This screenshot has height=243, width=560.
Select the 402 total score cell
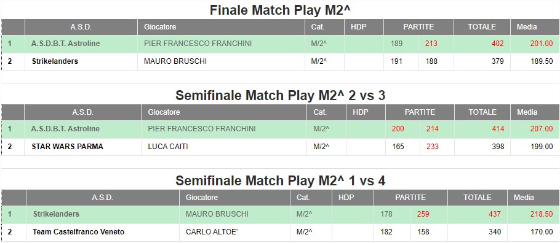click(x=497, y=44)
